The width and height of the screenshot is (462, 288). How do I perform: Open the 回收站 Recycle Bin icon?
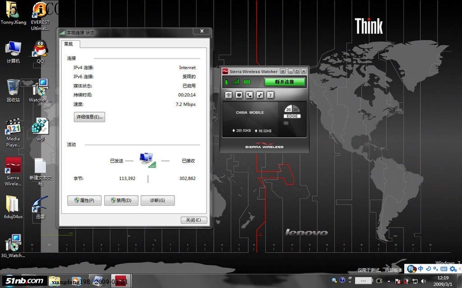13,90
